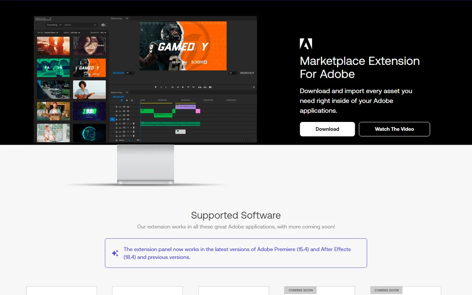Select the Motion Array tab above the timeline
Screen dimensions: 472x295
(x=116, y=92)
